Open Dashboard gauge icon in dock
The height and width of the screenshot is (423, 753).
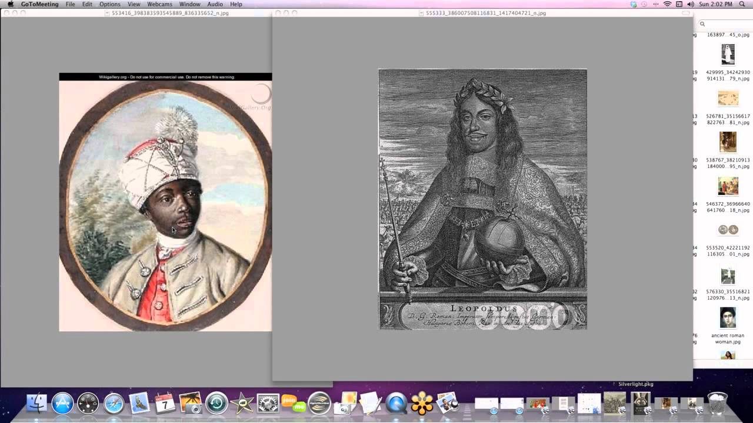[x=88, y=403]
